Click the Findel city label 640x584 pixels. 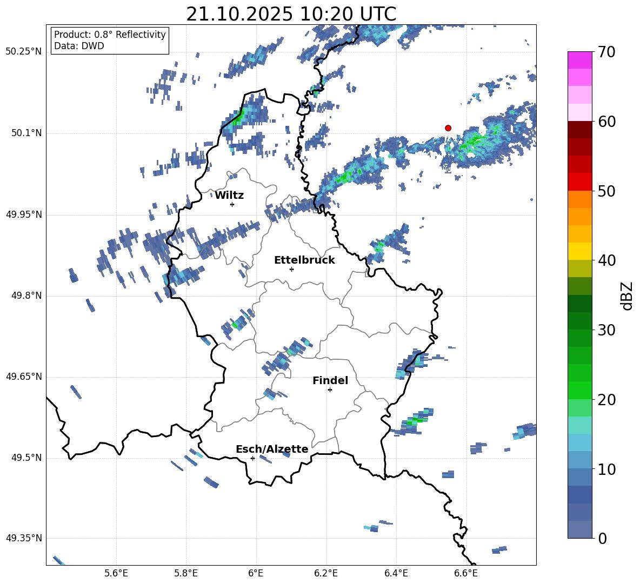click(330, 381)
